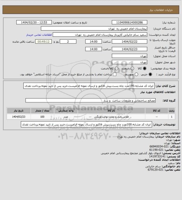The image size is (182, 200).
Task: Click the buyer organization name field
Action: click(x=94, y=28)
